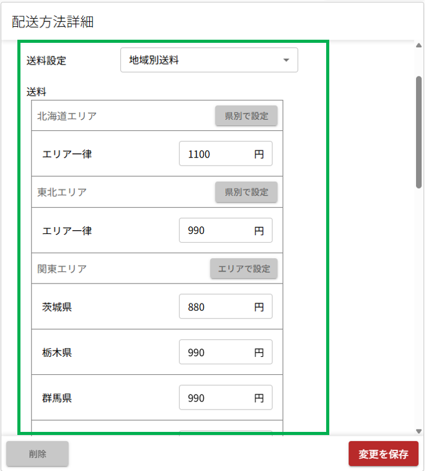
Task: Click the 送料設定 field label
Action: tap(47, 61)
